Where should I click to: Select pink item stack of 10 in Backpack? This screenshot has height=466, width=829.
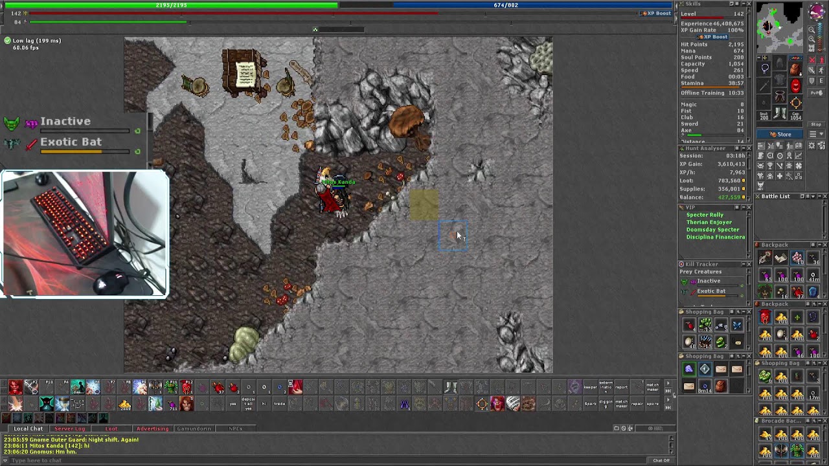click(797, 258)
